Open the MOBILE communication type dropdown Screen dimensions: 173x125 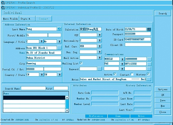coord(122,59)
